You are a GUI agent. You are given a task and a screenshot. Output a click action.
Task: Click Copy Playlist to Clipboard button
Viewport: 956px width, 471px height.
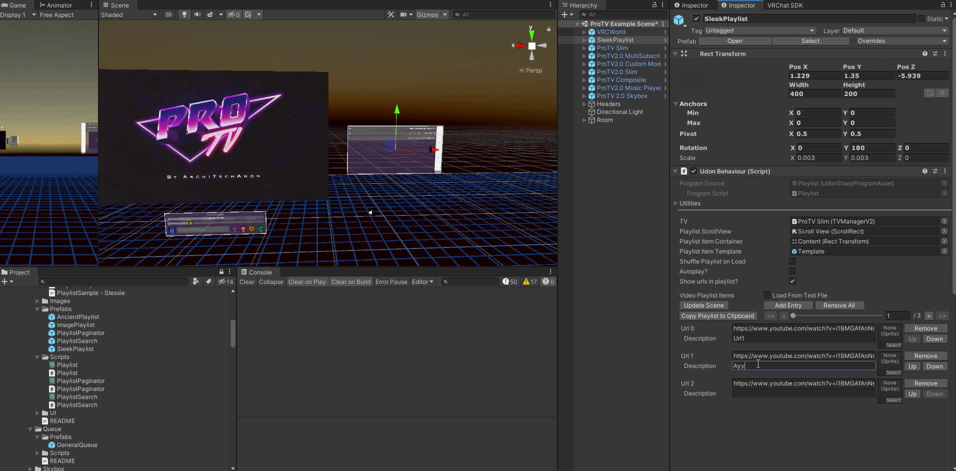718,316
